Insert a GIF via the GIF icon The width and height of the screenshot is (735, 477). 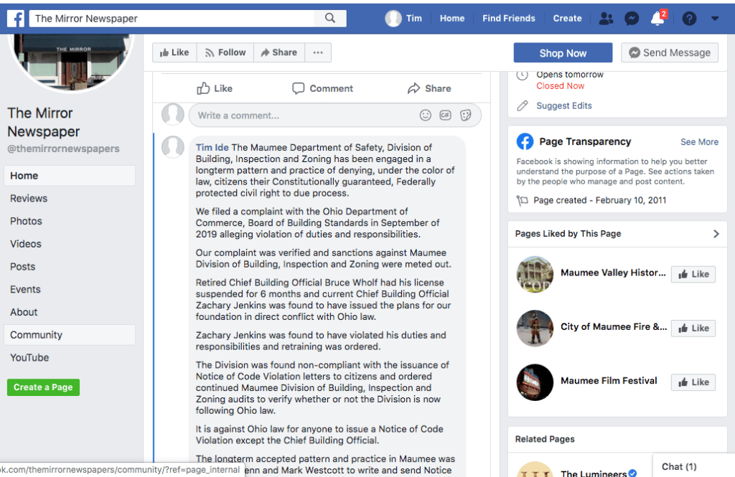pyautogui.click(x=445, y=115)
